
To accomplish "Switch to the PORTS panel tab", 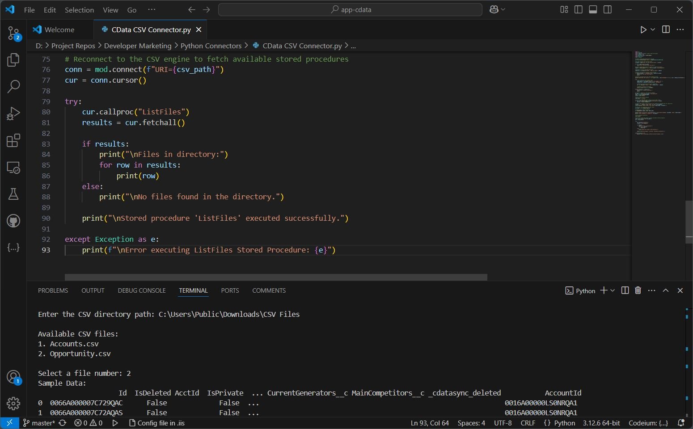I will pos(230,290).
